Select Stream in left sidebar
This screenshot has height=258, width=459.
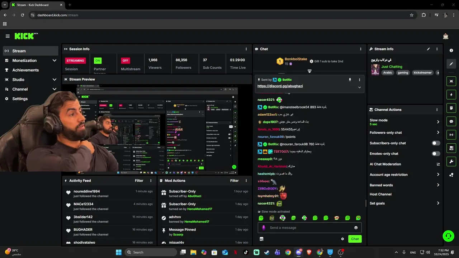tap(30, 51)
